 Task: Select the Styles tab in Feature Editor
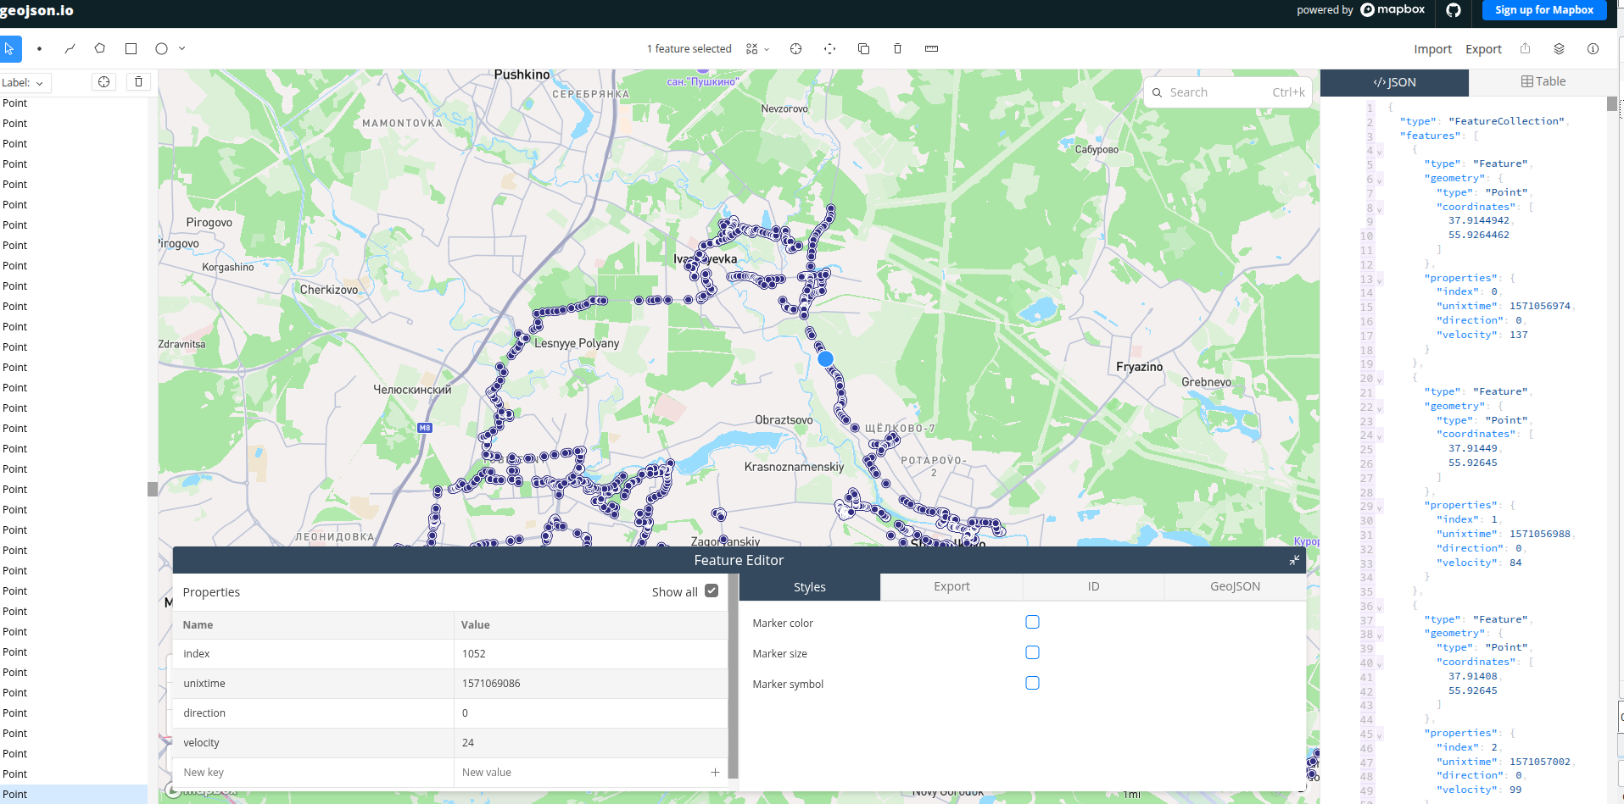(x=810, y=587)
